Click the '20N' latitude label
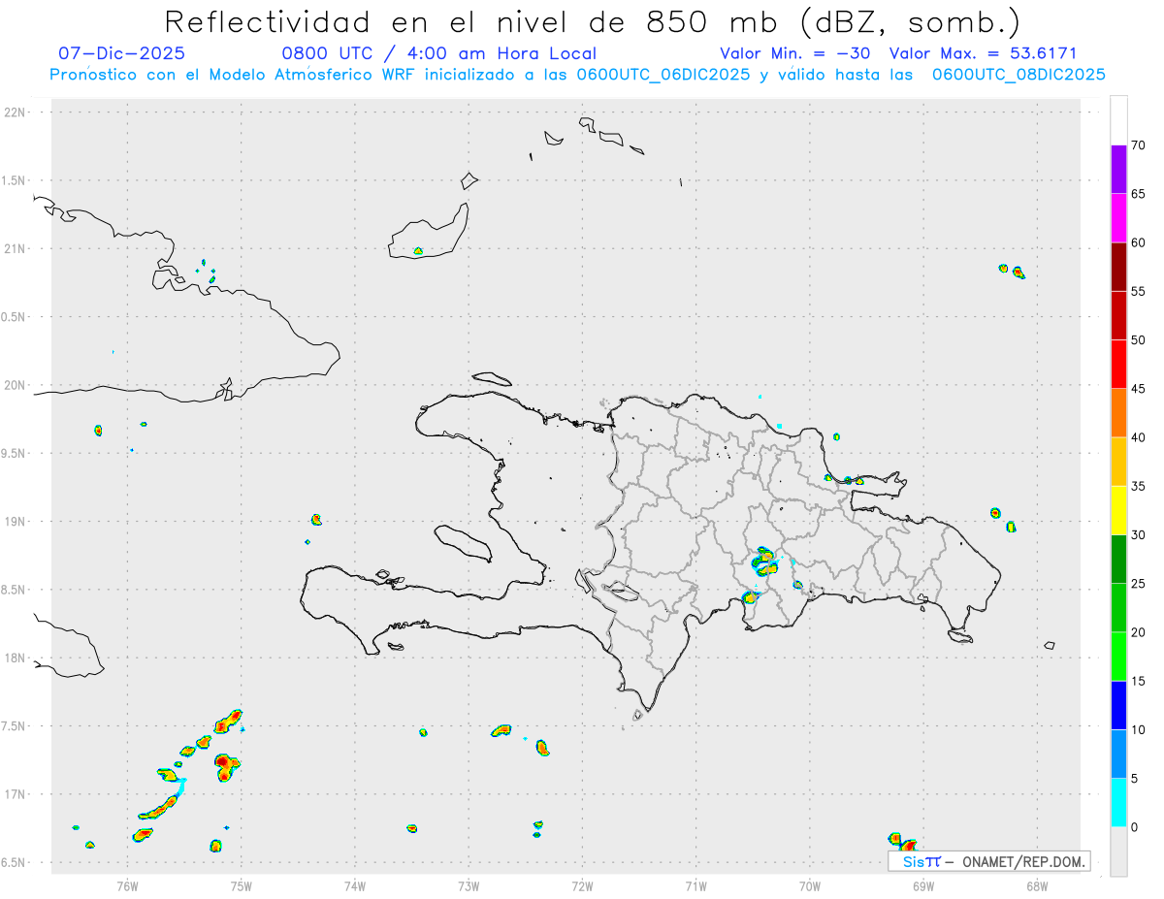1164x899 pixels. tap(16, 385)
